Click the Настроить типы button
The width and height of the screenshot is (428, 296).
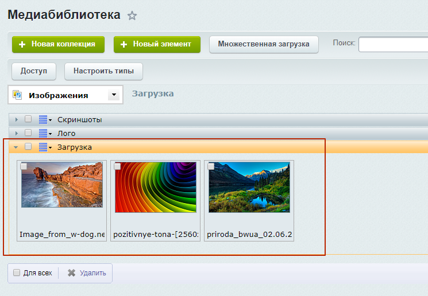coord(103,71)
